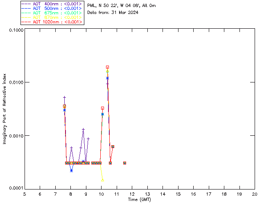This screenshot has height=210, width=262.
Task: Click the green dashed line sample in legend
Action: pyautogui.click(x=26, y=13)
